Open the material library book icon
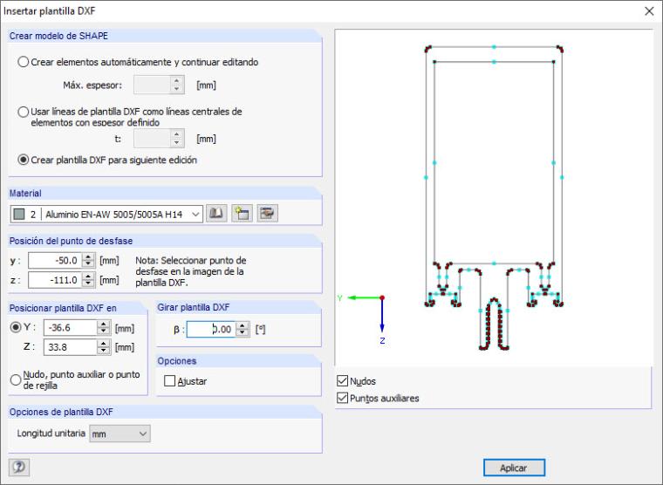The width and height of the screenshot is (663, 485). [216, 214]
